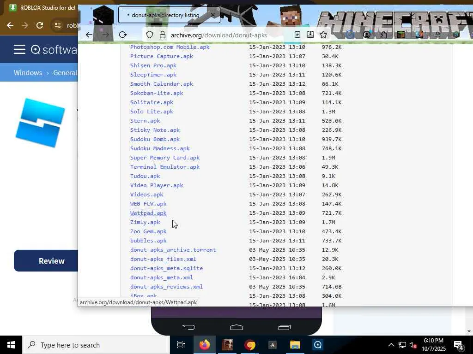This screenshot has height=354, width=473.
Task: Open donut-apks_meta.xml link
Action: [x=161, y=277]
